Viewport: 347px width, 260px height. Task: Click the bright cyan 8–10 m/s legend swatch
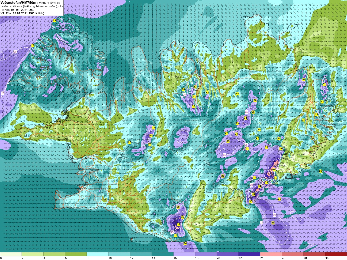(x=98, y=254)
